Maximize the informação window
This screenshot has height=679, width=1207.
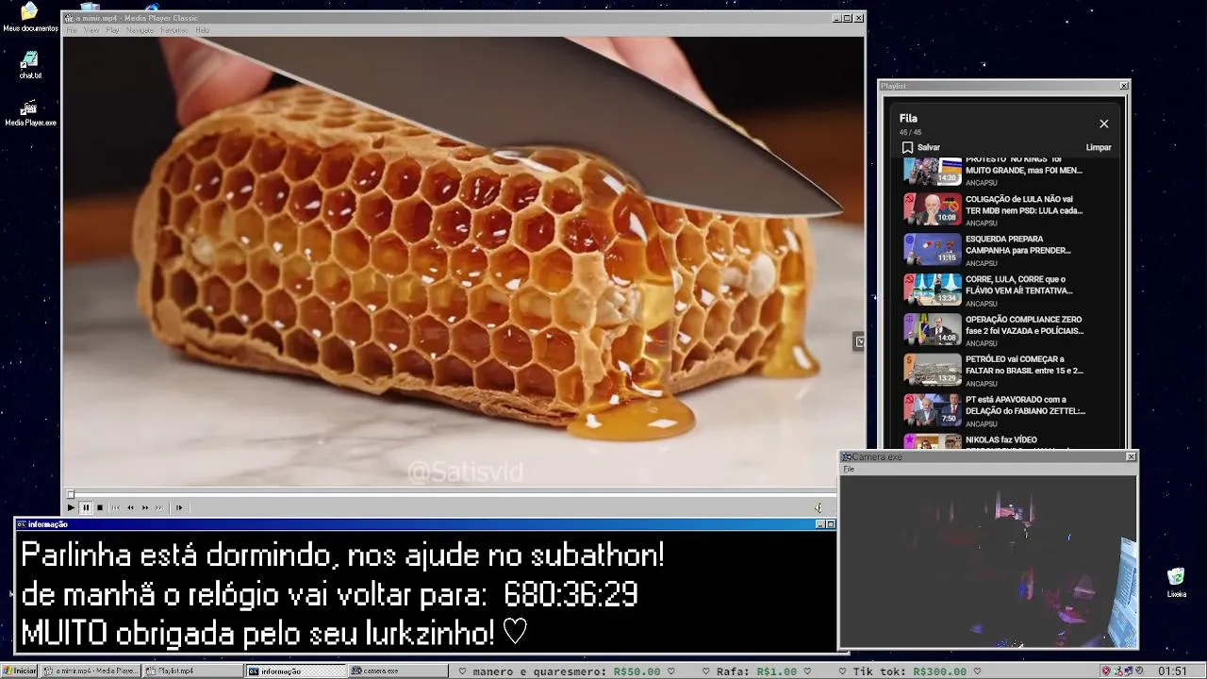coord(831,524)
